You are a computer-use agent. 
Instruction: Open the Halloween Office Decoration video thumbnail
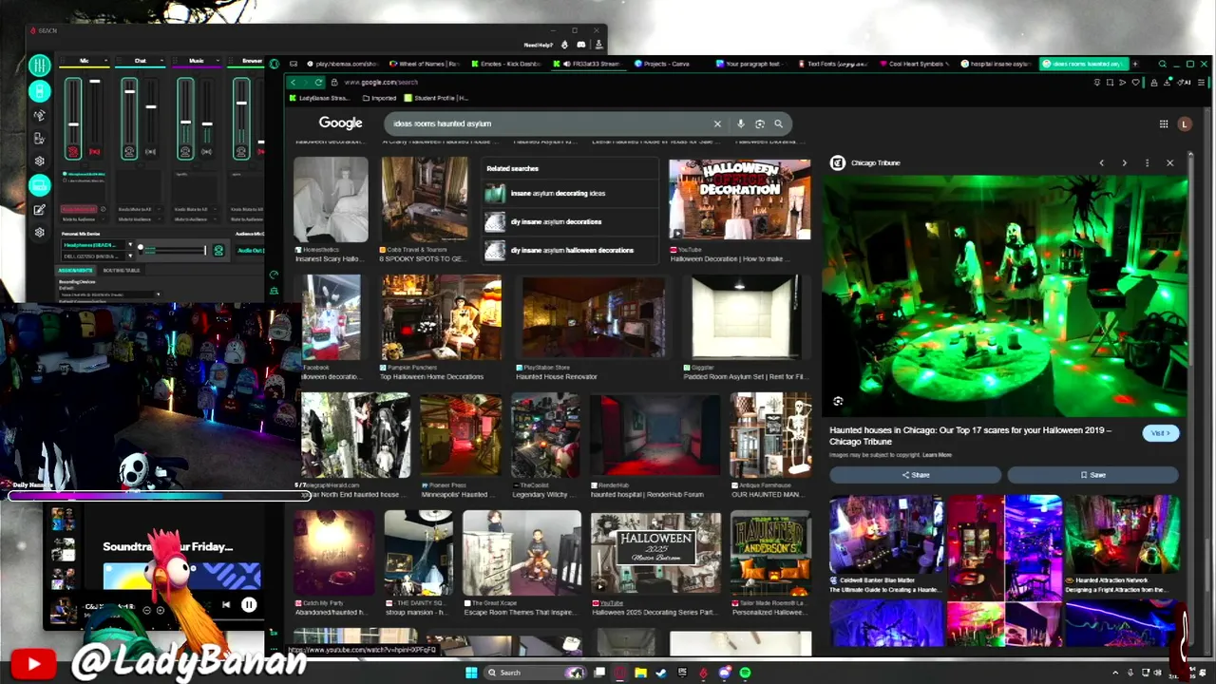click(x=739, y=199)
